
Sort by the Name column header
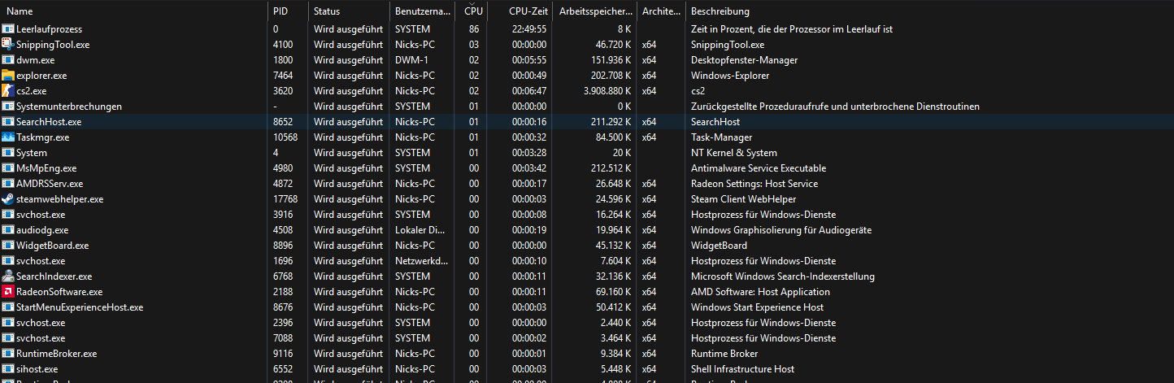(133, 11)
